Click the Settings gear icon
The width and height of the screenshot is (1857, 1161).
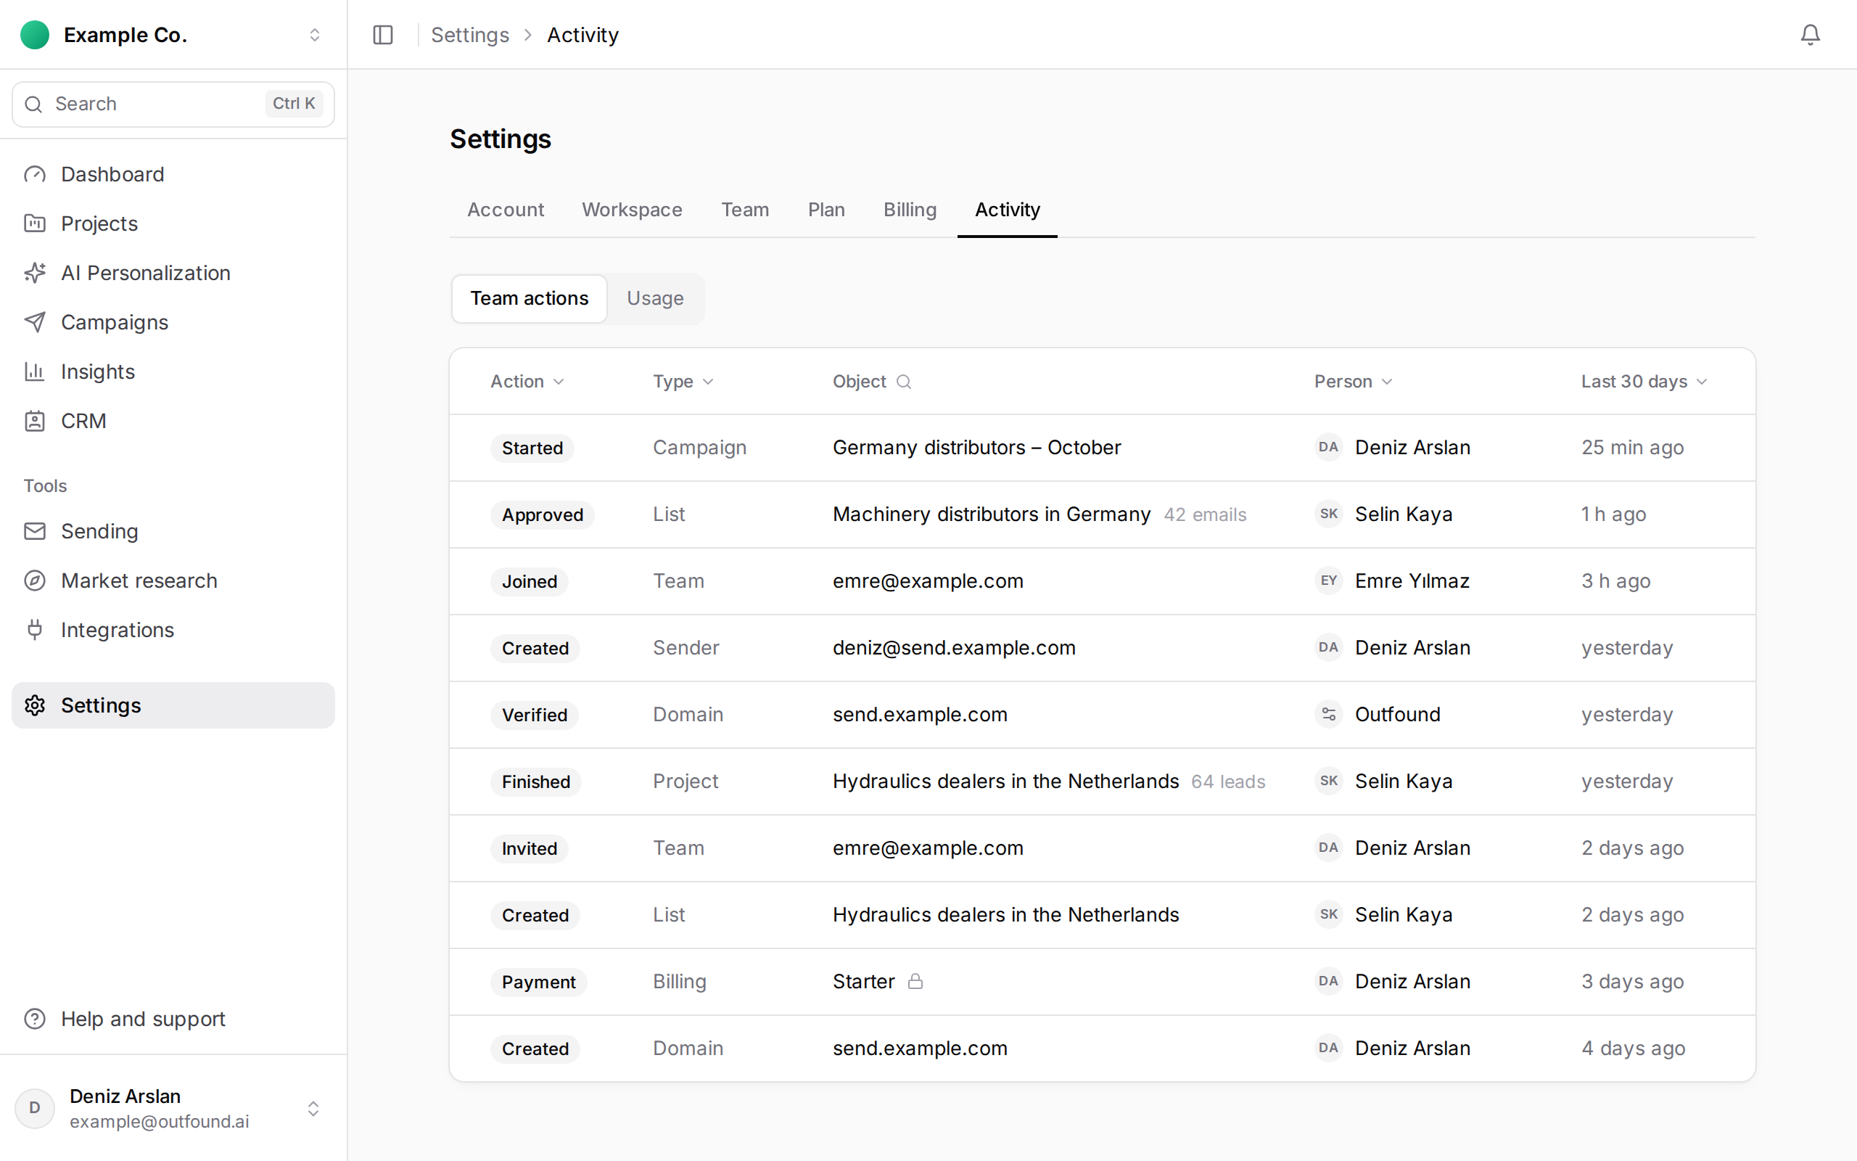click(35, 705)
